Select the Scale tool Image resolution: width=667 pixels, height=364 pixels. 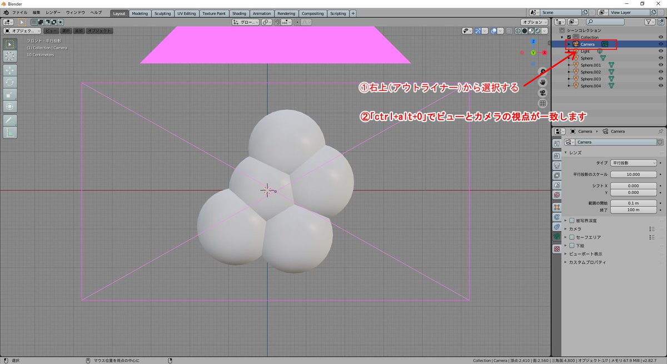[11, 94]
